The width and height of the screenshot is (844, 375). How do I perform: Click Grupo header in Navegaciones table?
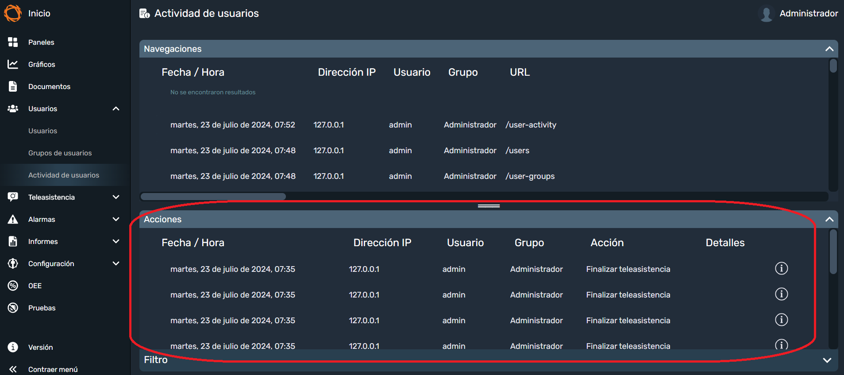tap(463, 72)
